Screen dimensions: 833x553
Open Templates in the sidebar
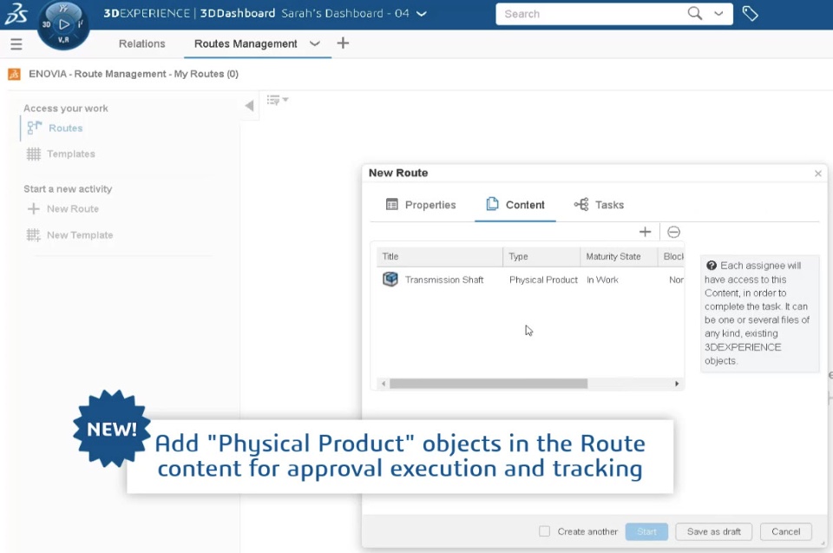(70, 155)
